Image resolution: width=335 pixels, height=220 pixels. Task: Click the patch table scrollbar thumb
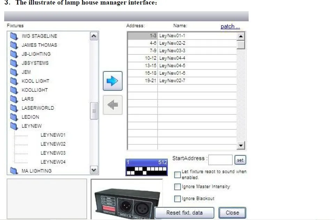coord(241,45)
